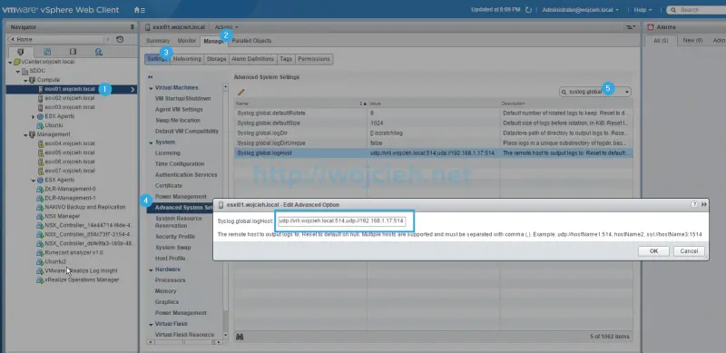Pin the Navigator panel
This screenshot has width=726, height=353.
point(132,27)
